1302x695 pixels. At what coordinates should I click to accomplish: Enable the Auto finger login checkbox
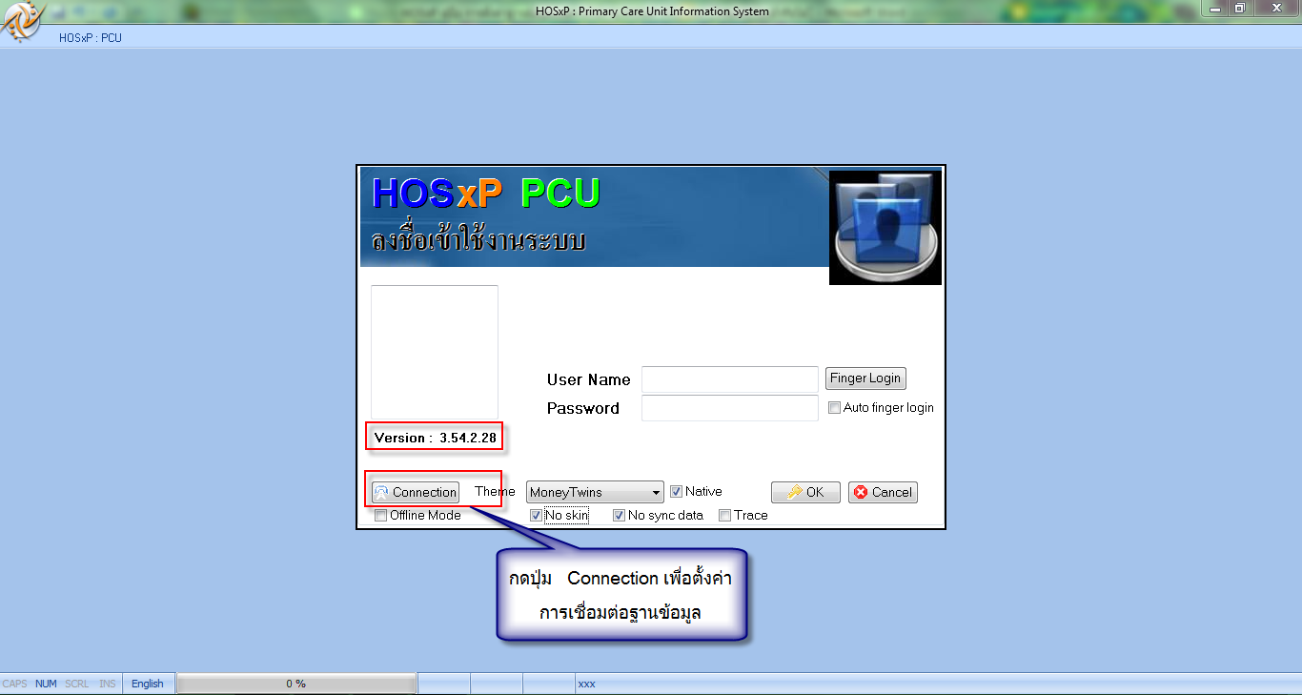(834, 407)
